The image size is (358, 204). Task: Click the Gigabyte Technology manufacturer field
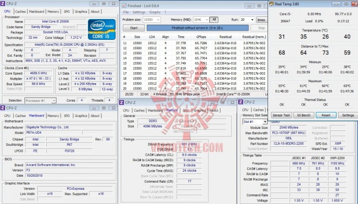tap(69, 127)
